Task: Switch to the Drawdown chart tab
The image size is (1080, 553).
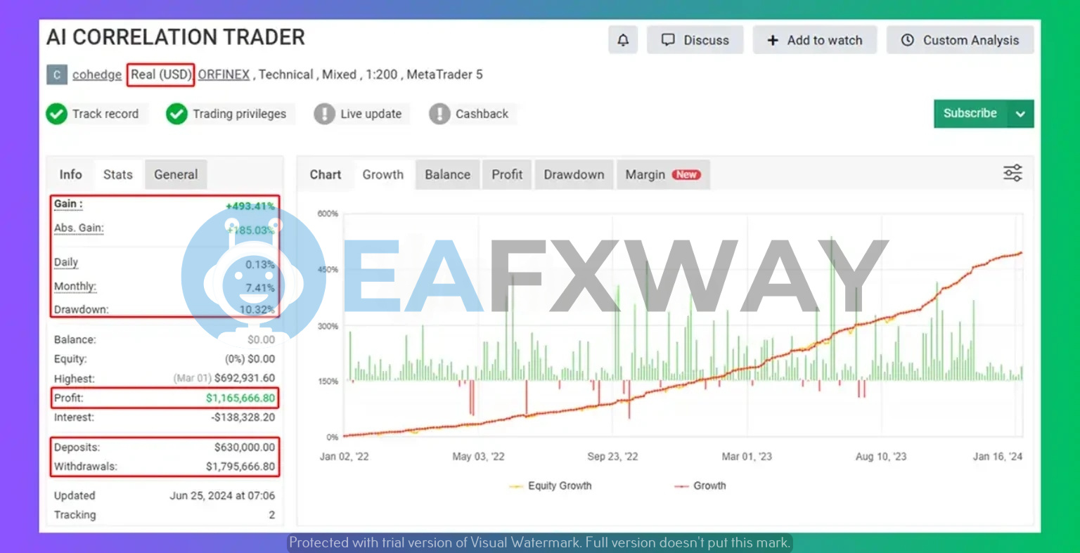Action: (x=574, y=174)
